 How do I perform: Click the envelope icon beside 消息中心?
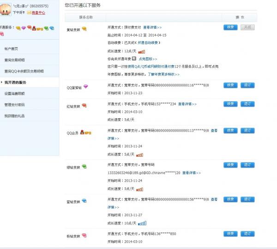click(29, 13)
